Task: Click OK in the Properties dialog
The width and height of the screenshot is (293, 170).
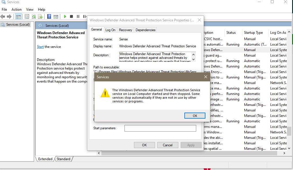Action: pos(144,145)
